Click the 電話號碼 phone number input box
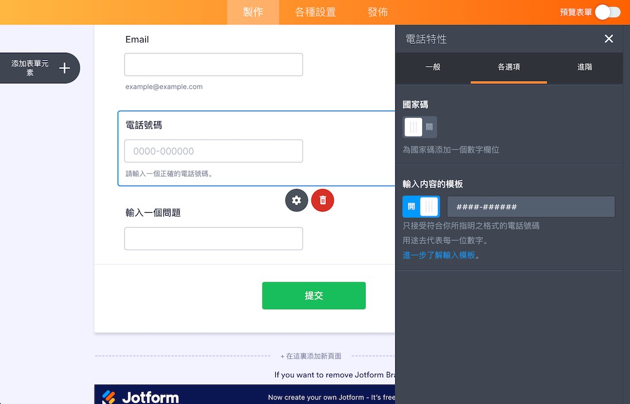630x404 pixels. coord(214,151)
